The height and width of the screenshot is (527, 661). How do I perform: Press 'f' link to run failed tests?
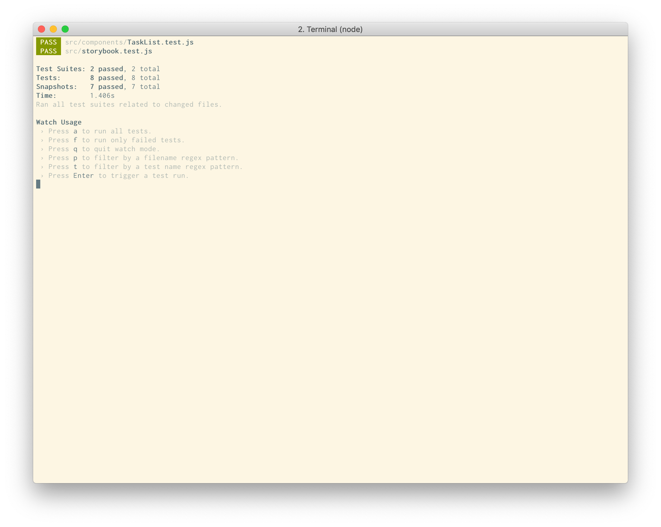point(75,140)
